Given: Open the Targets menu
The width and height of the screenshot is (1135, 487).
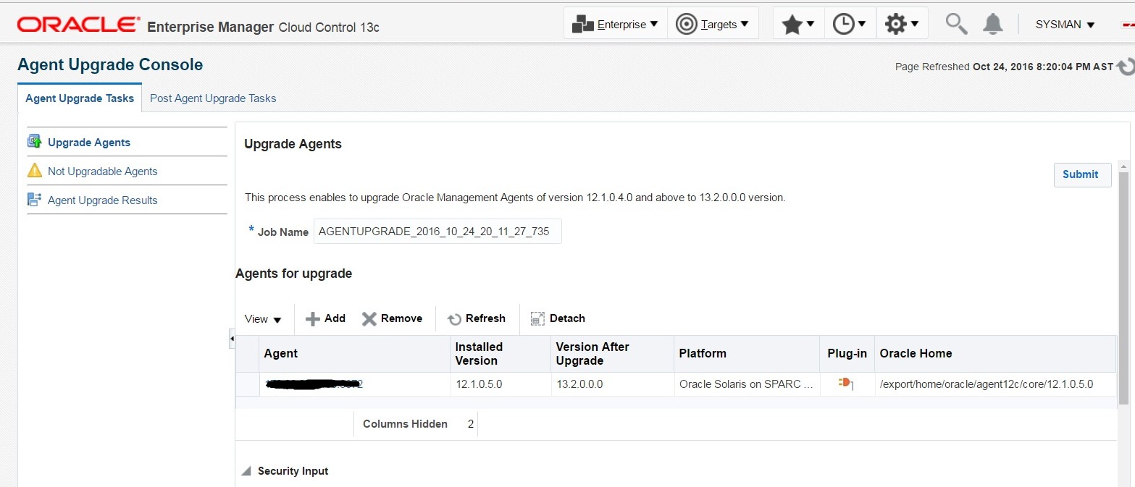Looking at the screenshot, I should pos(713,24).
